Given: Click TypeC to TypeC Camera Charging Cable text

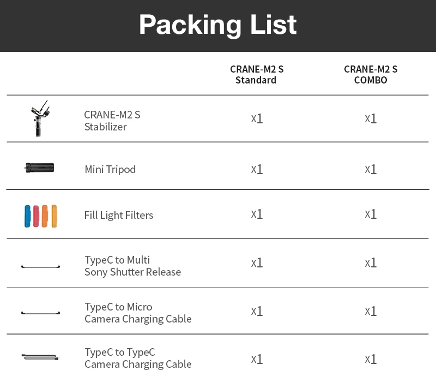Looking at the screenshot, I should pyautogui.click(x=138, y=358).
